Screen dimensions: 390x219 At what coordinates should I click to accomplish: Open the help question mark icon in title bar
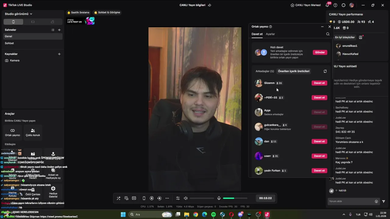335,5
